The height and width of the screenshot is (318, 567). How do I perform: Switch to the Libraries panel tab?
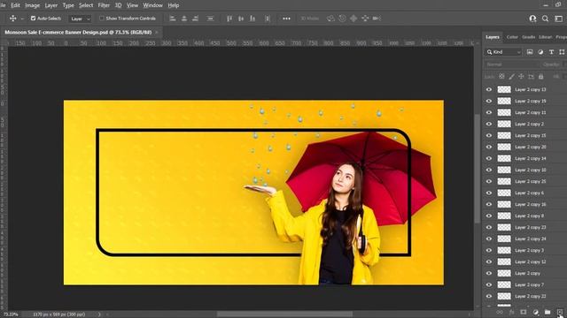pyautogui.click(x=546, y=37)
